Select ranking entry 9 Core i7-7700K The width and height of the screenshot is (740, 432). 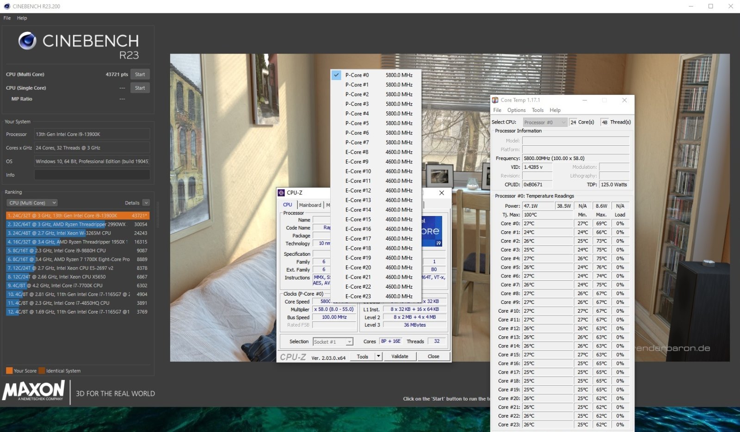[78, 285]
